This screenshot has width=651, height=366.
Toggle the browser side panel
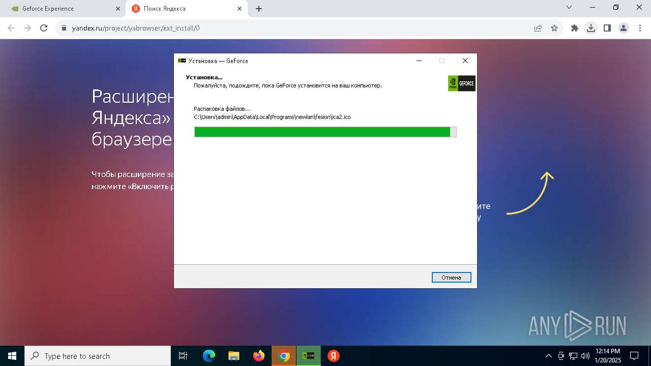click(x=607, y=28)
